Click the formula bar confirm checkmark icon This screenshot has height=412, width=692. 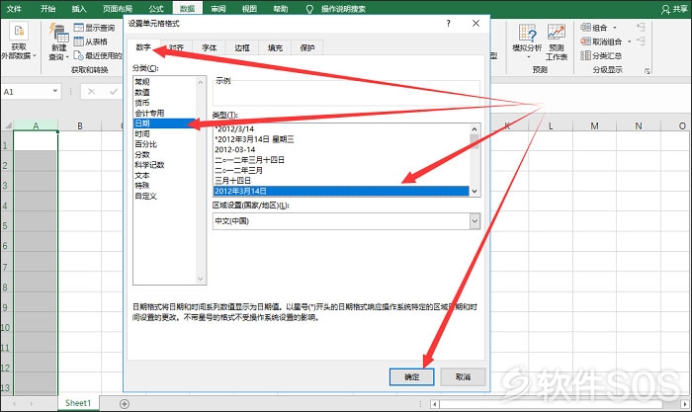(114, 92)
